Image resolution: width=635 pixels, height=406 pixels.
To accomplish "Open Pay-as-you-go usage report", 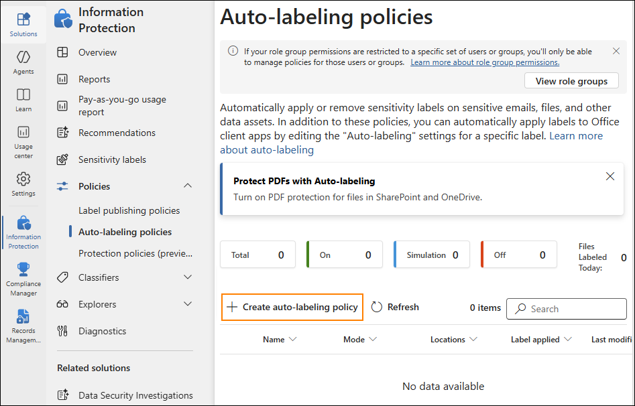I will click(x=122, y=106).
